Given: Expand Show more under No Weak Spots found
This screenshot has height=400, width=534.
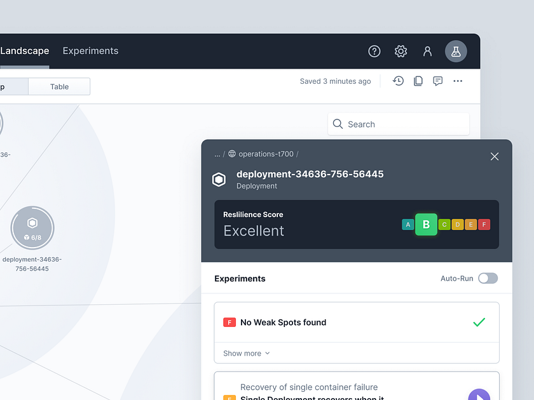Looking at the screenshot, I should (245, 353).
